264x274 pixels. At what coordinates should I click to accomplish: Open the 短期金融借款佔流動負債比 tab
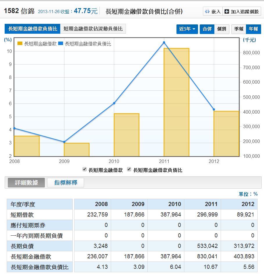(93, 29)
